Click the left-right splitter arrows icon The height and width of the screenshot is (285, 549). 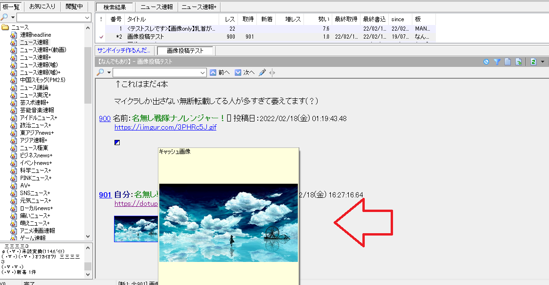click(x=272, y=73)
